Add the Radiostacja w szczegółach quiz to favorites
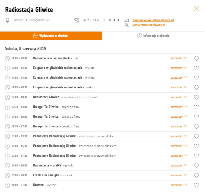 (x=197, y=58)
